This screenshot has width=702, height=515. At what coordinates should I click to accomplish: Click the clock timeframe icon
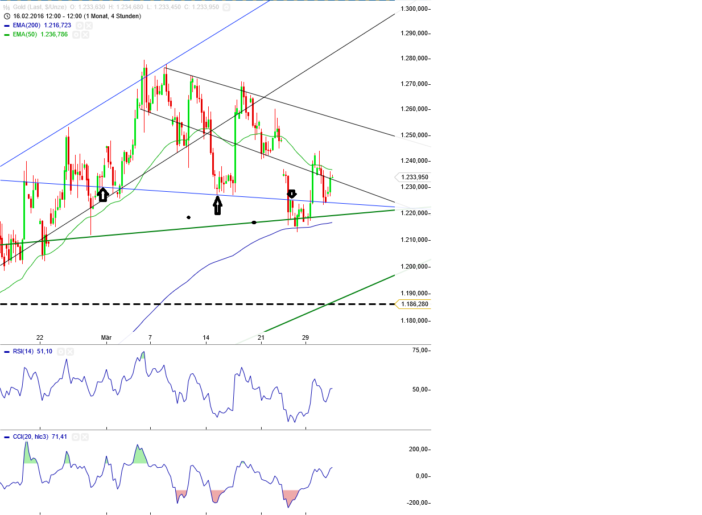click(6, 16)
